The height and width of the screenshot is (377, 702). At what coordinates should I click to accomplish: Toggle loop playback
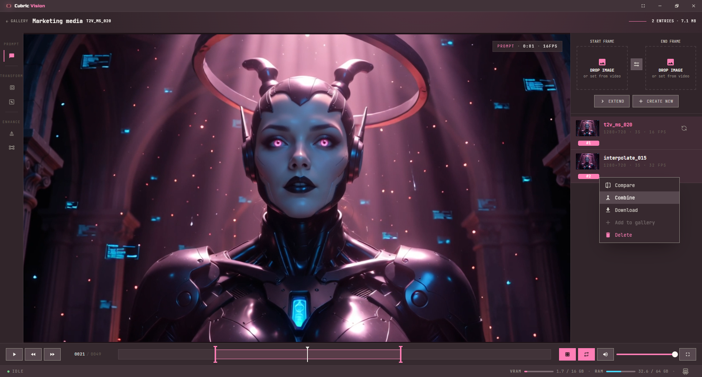pyautogui.click(x=586, y=354)
